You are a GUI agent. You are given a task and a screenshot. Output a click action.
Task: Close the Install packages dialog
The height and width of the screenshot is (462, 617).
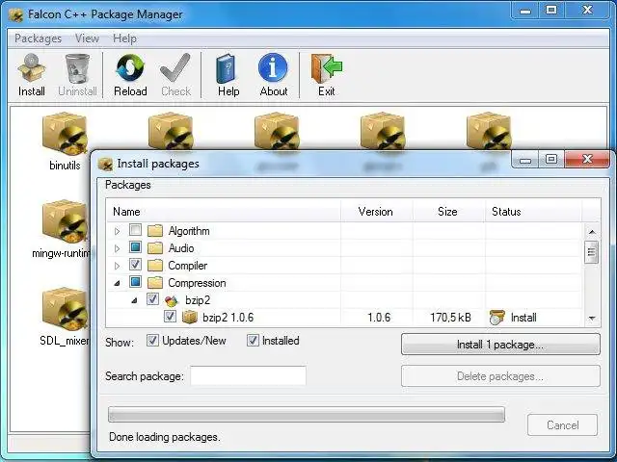[587, 159]
